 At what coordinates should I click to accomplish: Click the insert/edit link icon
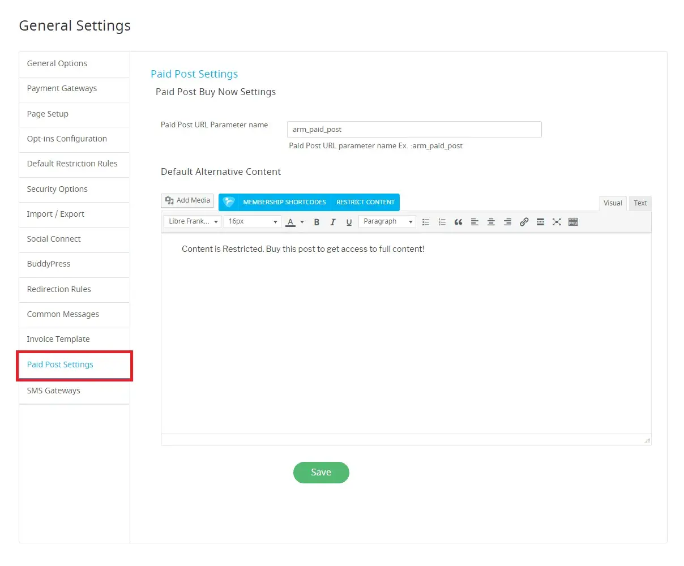tap(524, 222)
